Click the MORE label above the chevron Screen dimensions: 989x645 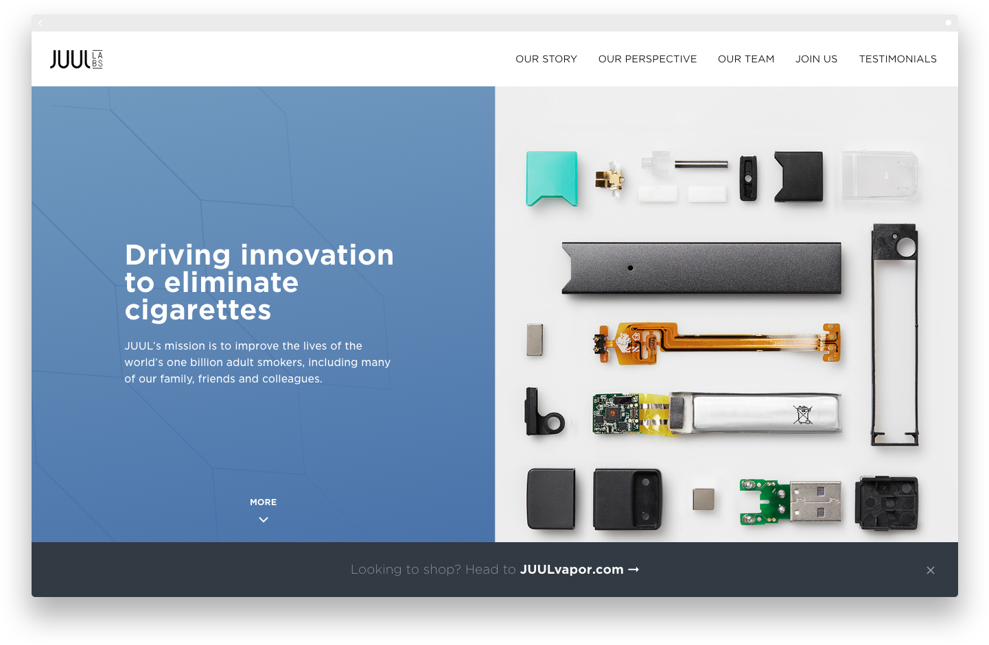click(x=263, y=502)
